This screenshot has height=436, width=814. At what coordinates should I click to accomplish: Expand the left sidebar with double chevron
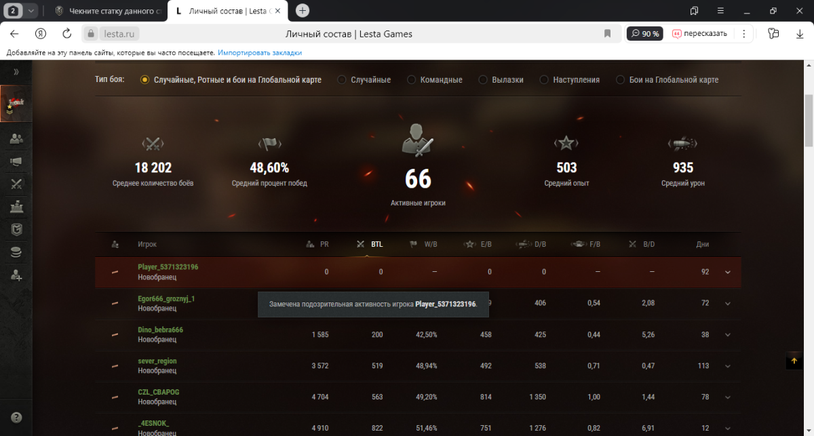16,71
